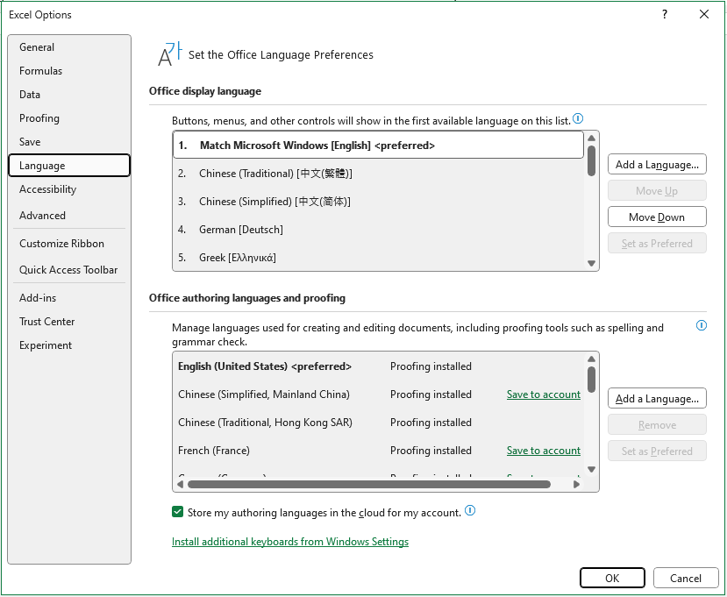This screenshot has width=727, height=597.
Task: Click the Remove button
Action: click(x=657, y=424)
